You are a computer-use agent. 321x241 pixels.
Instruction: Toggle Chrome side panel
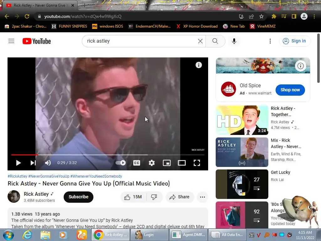(294, 16)
